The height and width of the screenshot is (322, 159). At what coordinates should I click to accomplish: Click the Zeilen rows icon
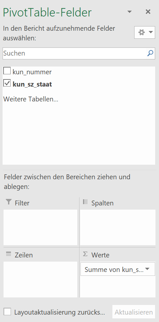9,254
